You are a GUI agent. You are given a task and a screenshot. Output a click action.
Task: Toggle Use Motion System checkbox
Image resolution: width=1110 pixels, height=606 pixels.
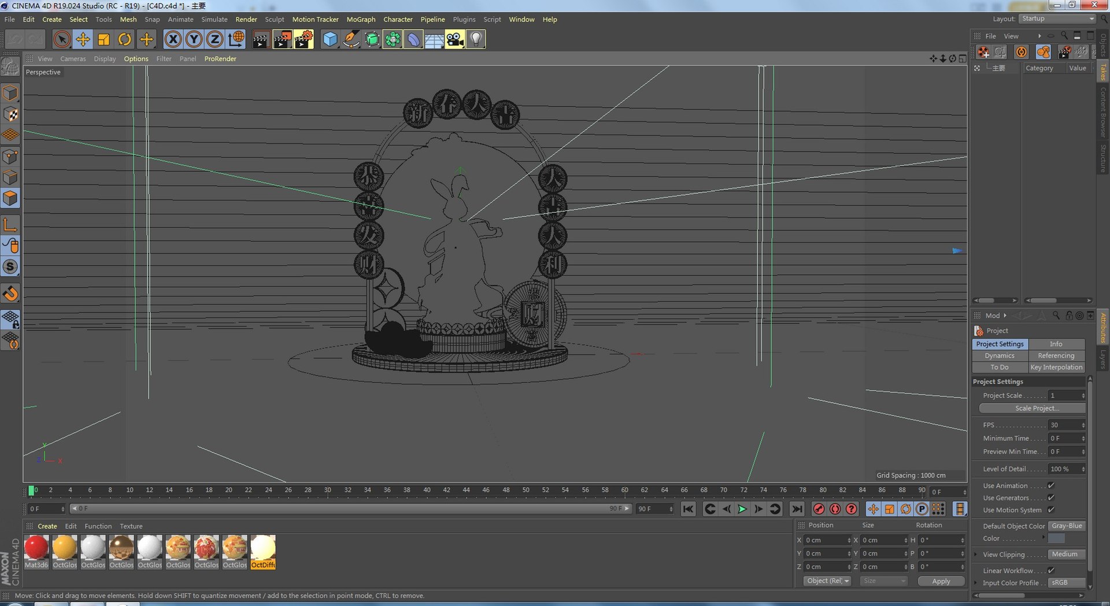tap(1051, 510)
